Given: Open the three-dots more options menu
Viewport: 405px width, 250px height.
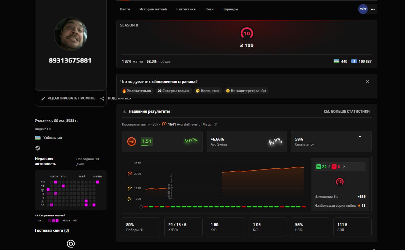Looking at the screenshot, I should [x=373, y=9].
